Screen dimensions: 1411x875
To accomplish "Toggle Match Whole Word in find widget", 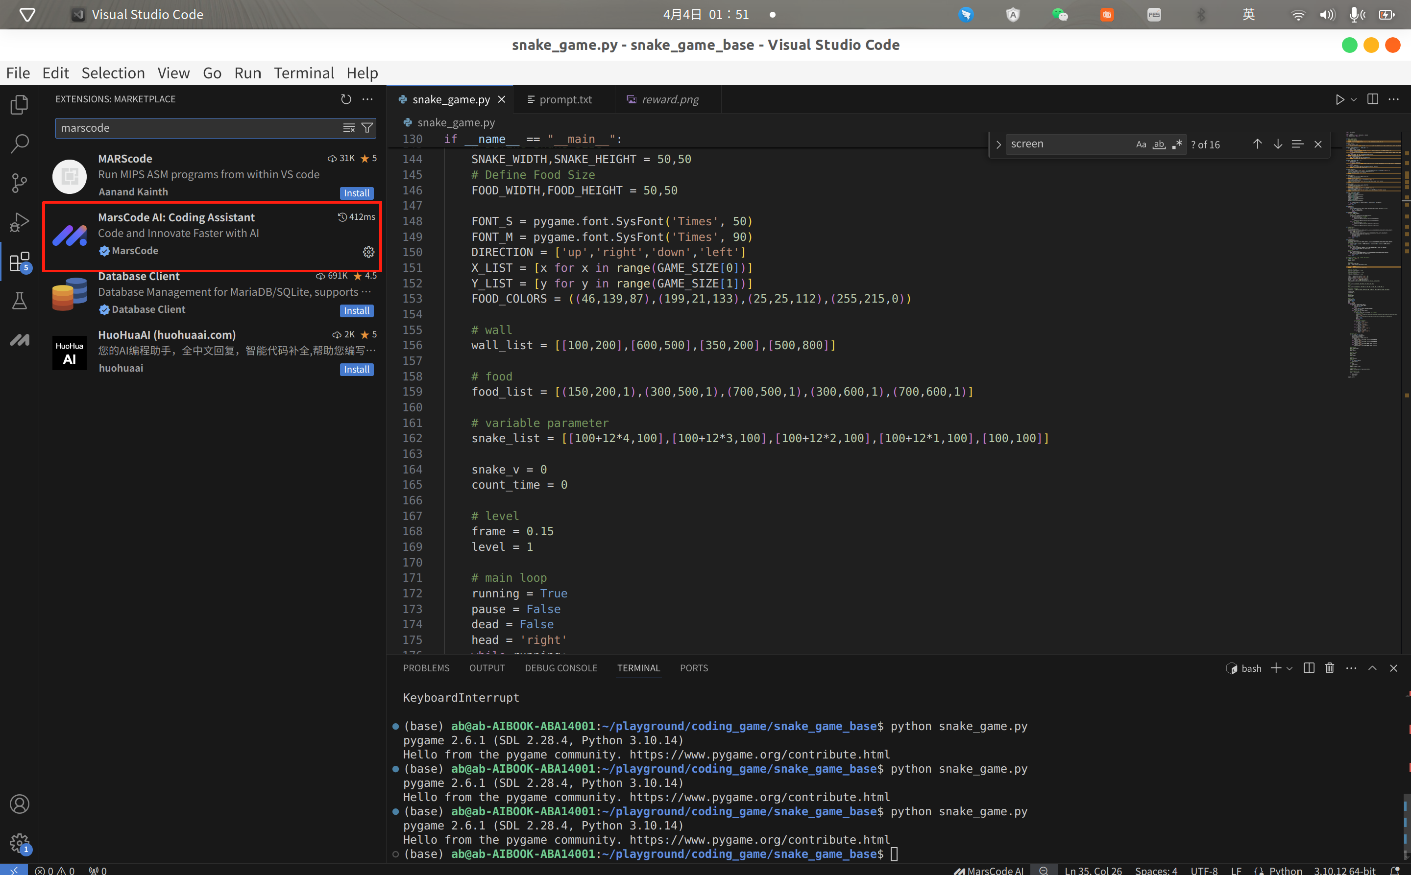I will click(x=1159, y=144).
